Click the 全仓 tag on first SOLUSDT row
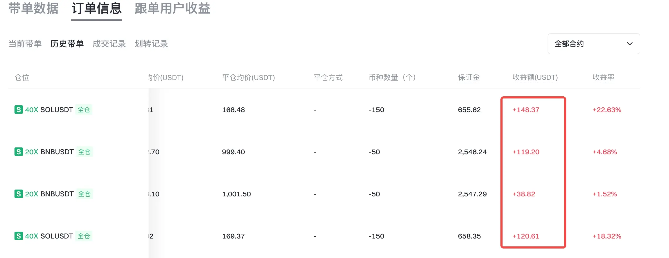Image resolution: width=669 pixels, height=258 pixels. [x=84, y=110]
